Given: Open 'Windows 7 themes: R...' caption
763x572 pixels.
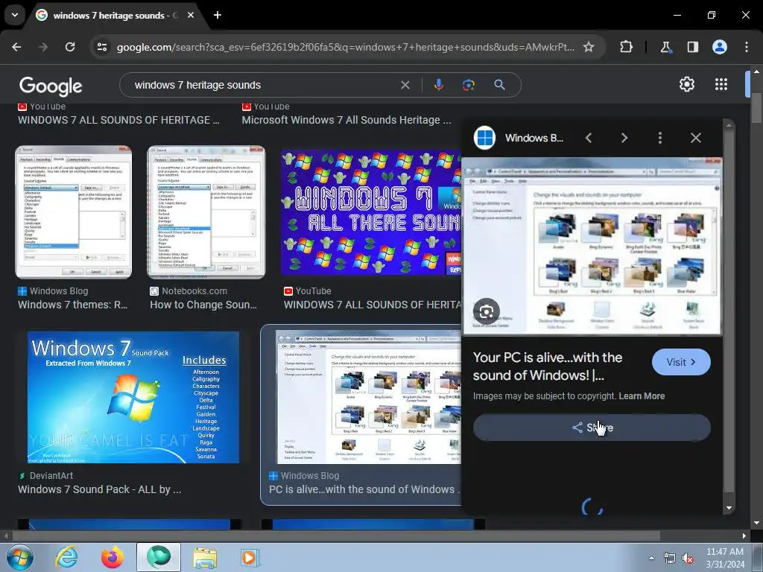Looking at the screenshot, I should click(x=72, y=305).
